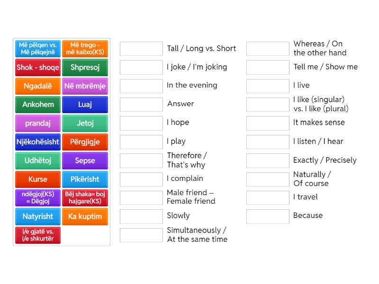Image resolution: width=379 pixels, height=284 pixels.
Task: Select the 'Natyrisht' tile
Action: (38, 216)
